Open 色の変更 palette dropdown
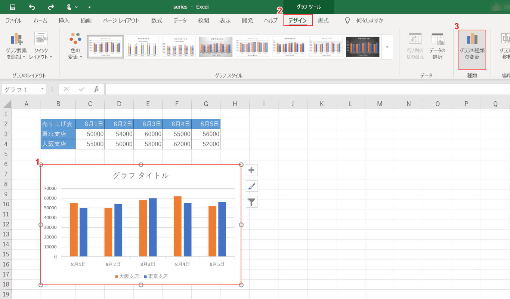The image size is (510, 299). (75, 46)
